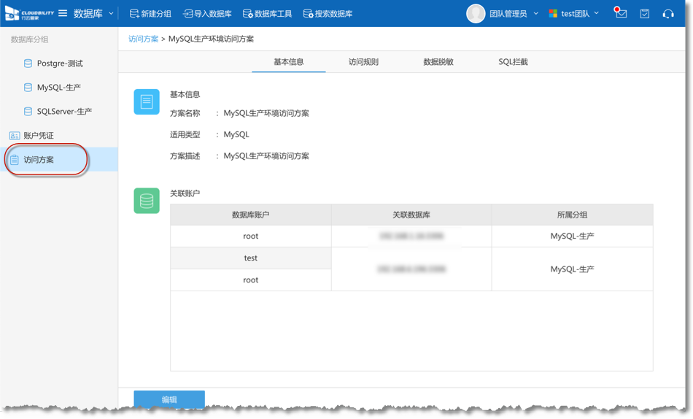Switch to the 访问规则 tab
This screenshot has width=693, height=419.
(363, 62)
